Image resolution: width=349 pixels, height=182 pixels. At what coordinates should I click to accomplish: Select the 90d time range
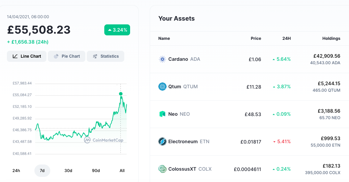[96, 171]
